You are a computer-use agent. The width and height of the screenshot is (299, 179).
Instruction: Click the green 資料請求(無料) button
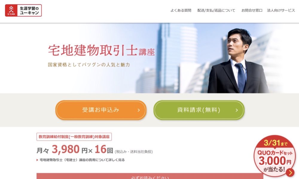pos(199,110)
